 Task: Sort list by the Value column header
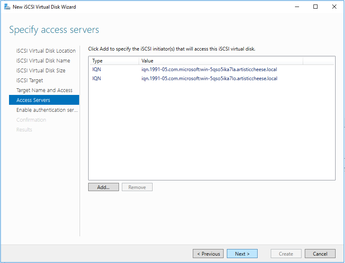pos(219,61)
